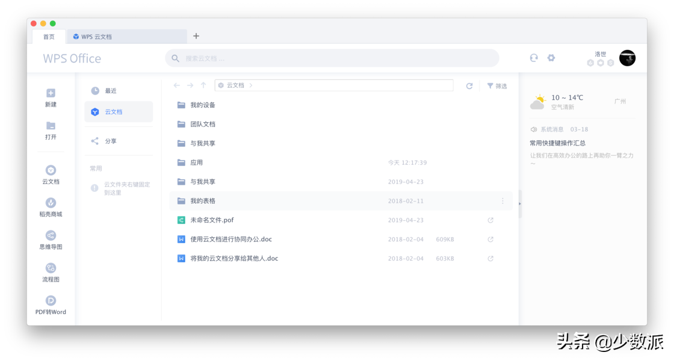Click the magnifier search icon
This screenshot has height=361, width=674.
175,58
